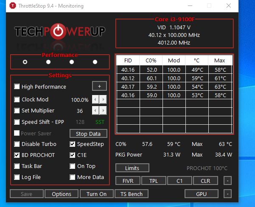Click C0% cell 60.1

click(151, 78)
